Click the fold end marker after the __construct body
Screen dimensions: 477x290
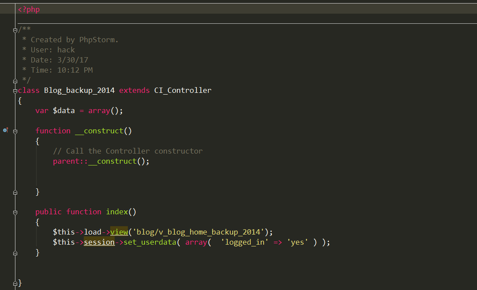(x=15, y=192)
